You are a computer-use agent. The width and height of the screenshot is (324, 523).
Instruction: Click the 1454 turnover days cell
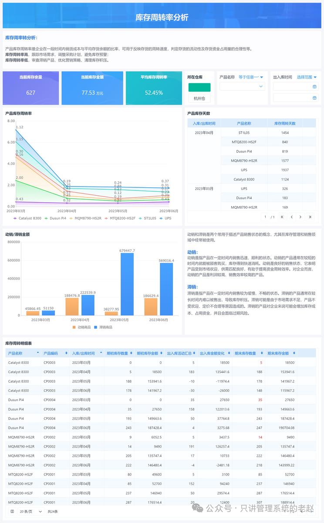285,132
